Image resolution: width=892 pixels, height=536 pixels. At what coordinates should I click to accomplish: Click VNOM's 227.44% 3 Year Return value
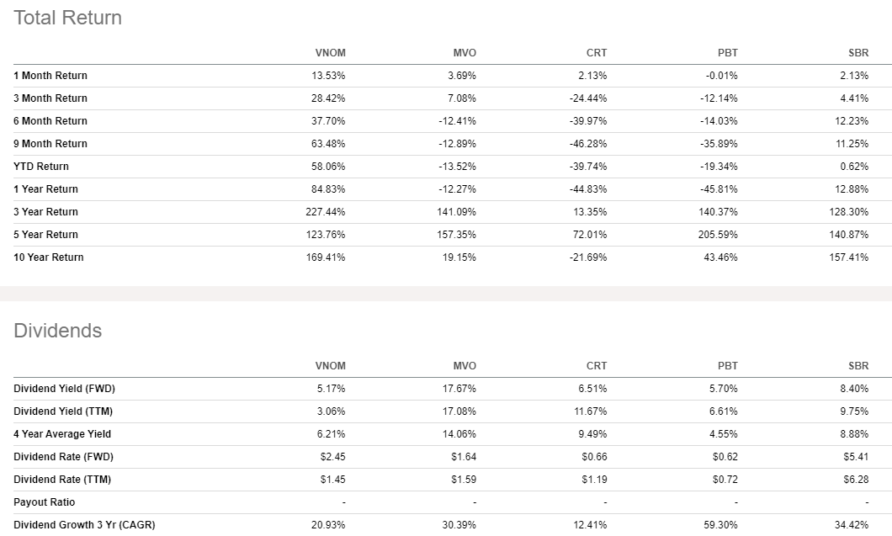pos(327,212)
